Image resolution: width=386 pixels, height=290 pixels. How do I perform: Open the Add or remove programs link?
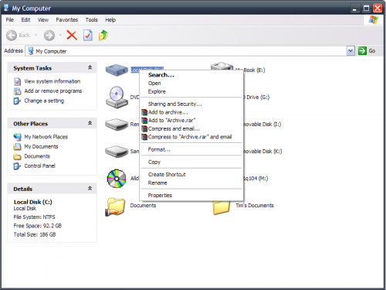pyautogui.click(x=53, y=91)
